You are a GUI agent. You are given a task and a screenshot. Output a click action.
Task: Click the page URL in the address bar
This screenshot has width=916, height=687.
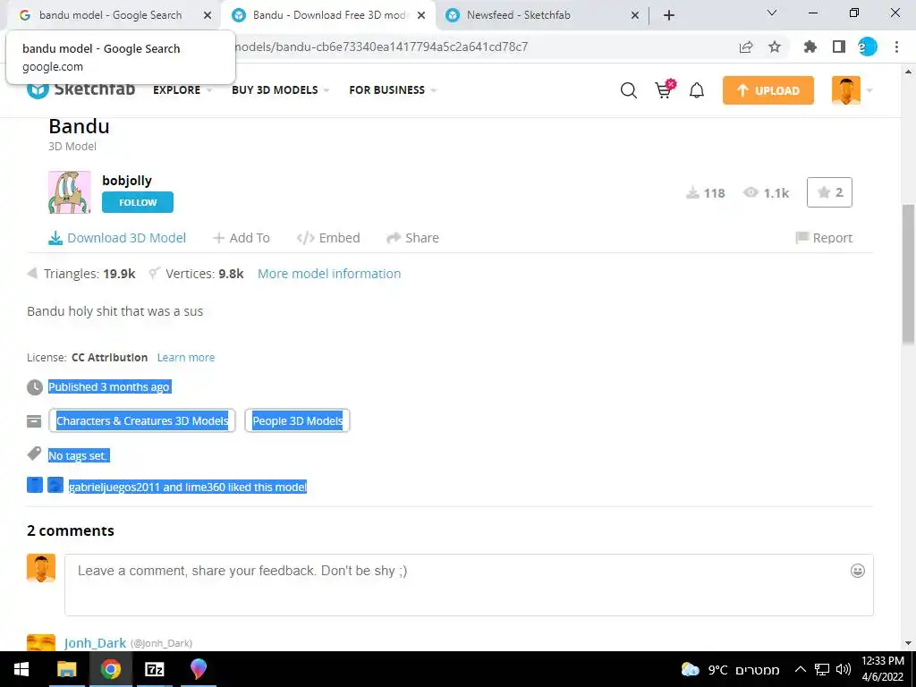tap(381, 47)
